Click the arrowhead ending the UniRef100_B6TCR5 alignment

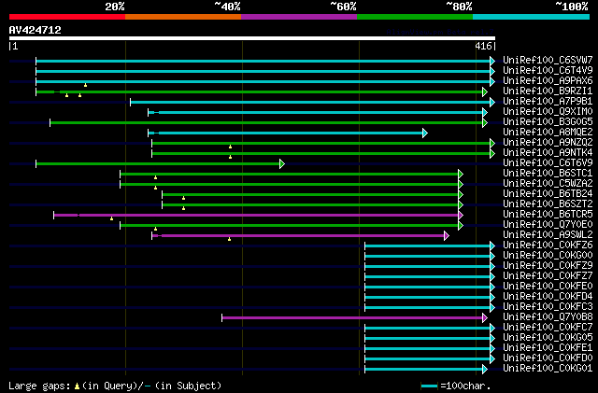[x=461, y=216]
